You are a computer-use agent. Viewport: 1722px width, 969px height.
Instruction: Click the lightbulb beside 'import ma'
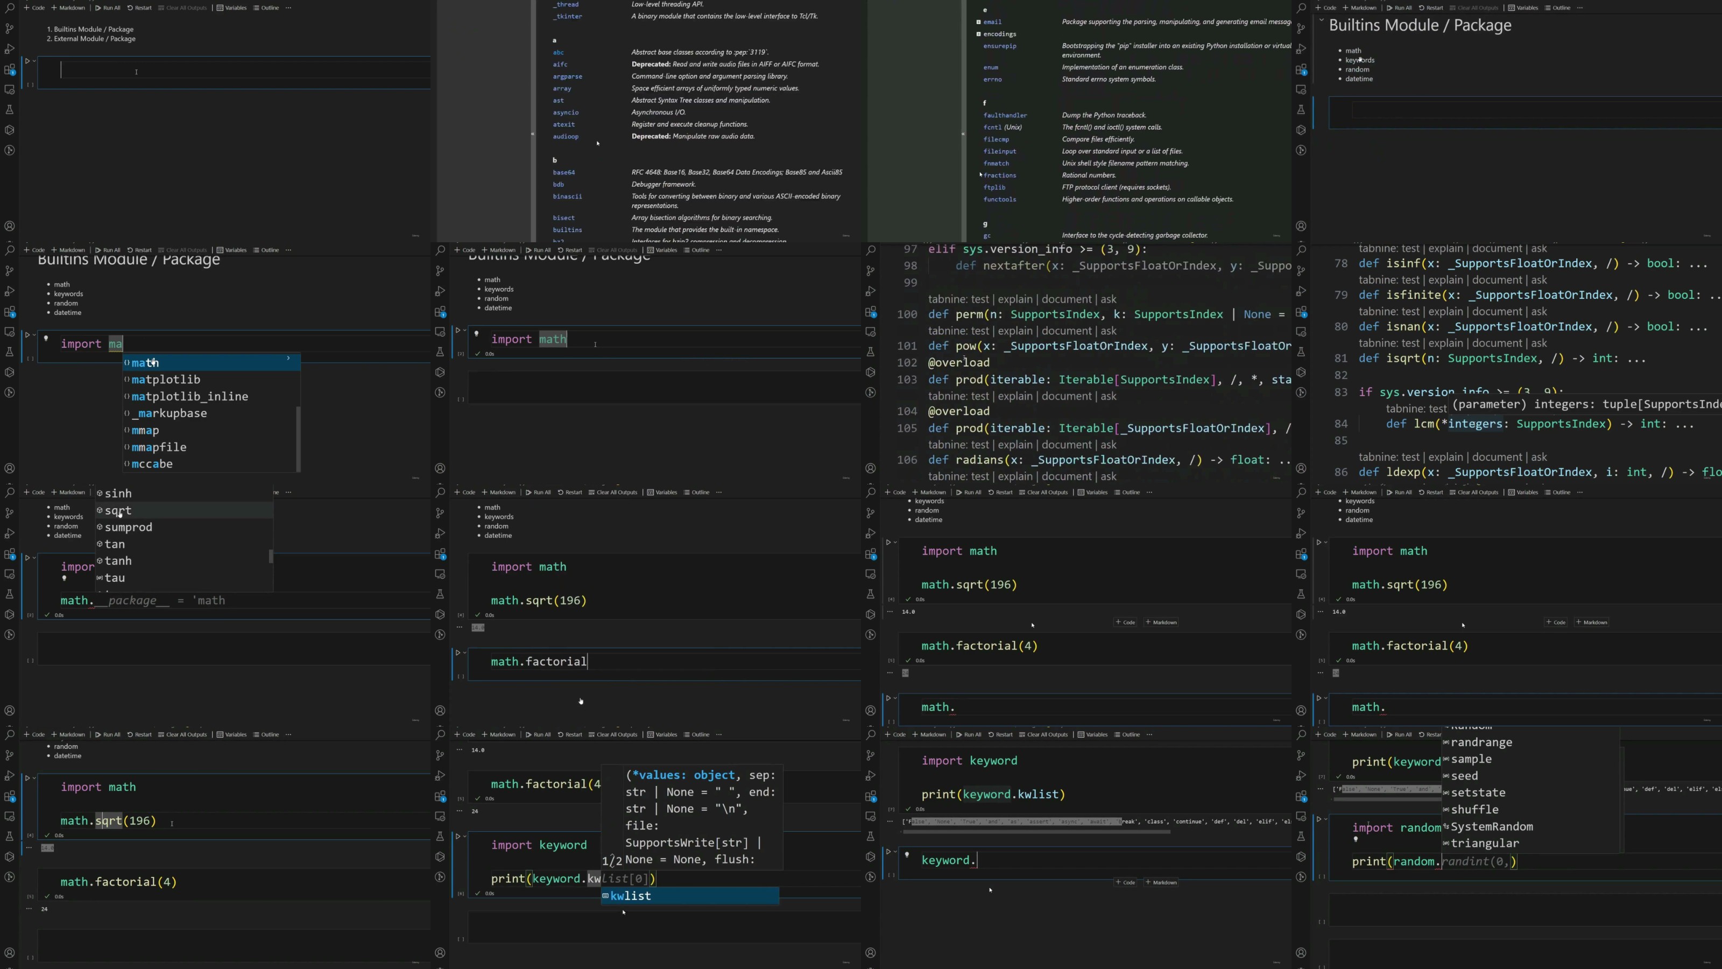pos(46,338)
